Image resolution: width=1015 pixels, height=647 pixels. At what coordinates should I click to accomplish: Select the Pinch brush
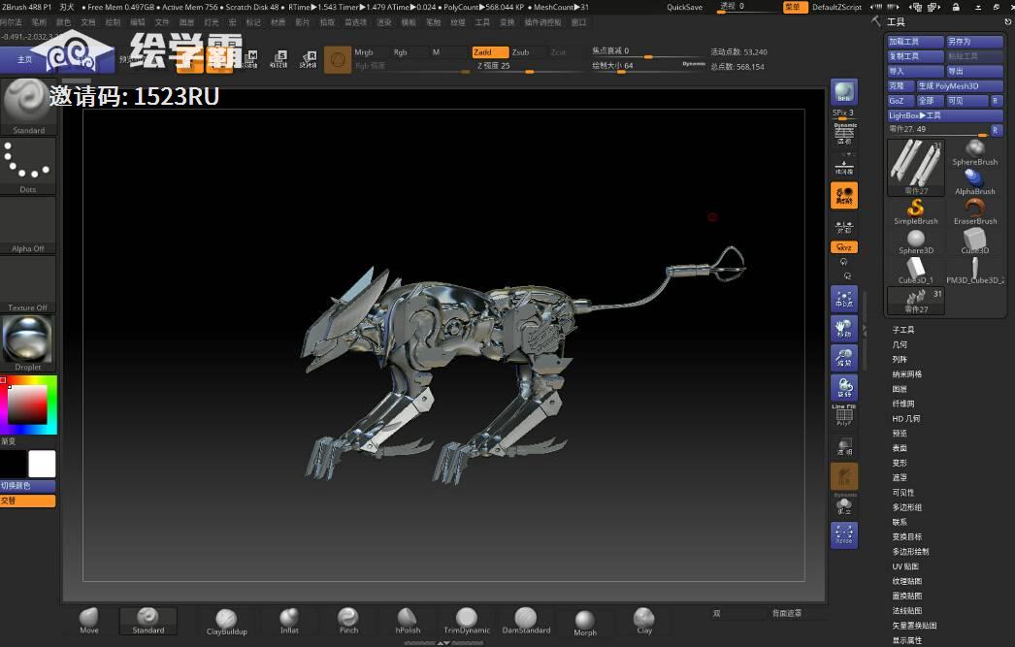click(x=348, y=621)
